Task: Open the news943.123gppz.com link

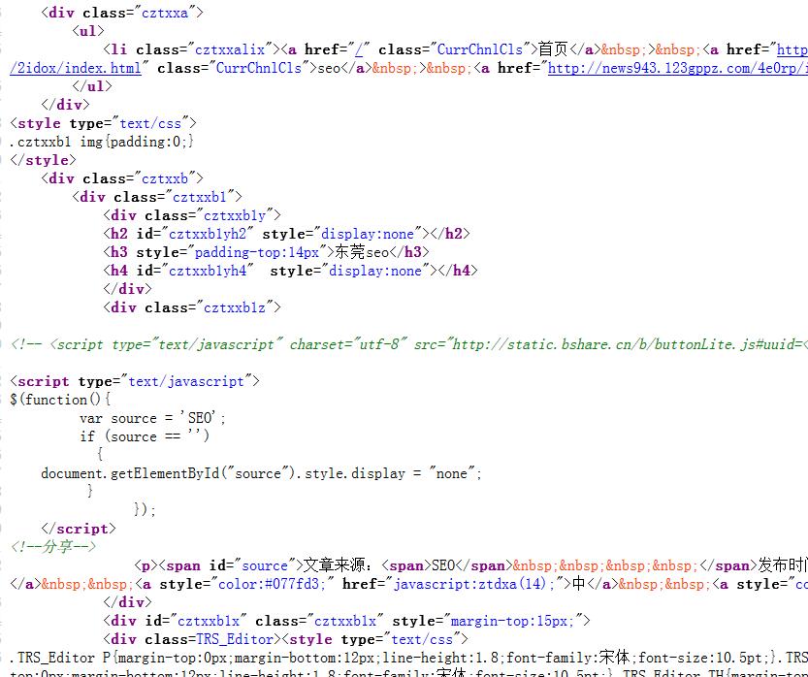Action: pyautogui.click(x=677, y=68)
